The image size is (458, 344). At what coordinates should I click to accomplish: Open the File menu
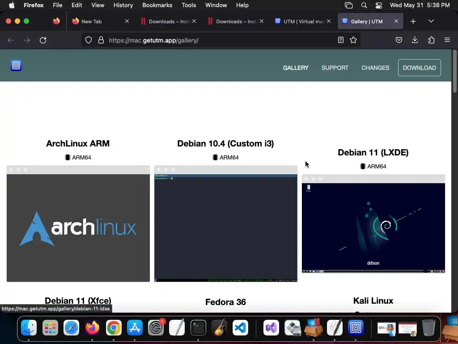pos(58,5)
